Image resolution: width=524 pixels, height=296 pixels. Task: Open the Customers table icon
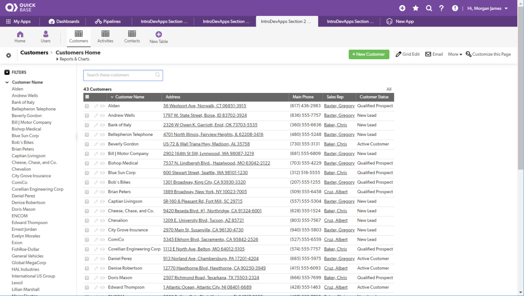point(79,34)
